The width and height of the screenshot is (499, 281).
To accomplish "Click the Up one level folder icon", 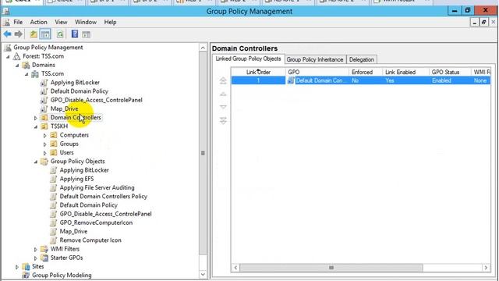I will click(x=34, y=34).
